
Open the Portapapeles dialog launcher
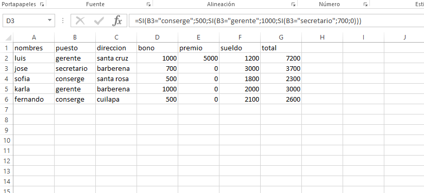(x=42, y=4)
